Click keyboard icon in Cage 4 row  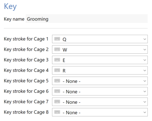click(x=57, y=70)
